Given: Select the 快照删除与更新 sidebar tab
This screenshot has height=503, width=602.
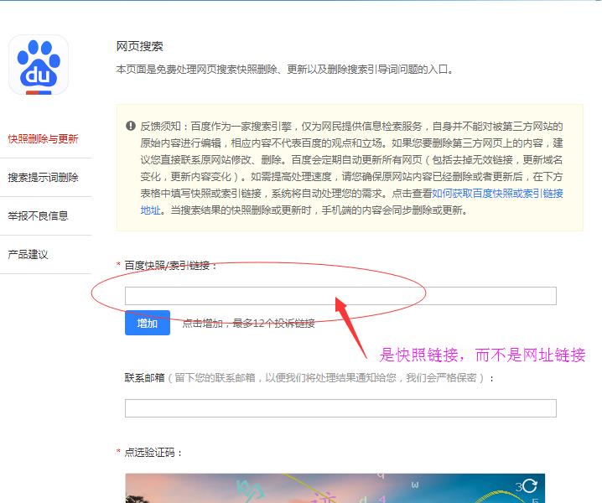Looking at the screenshot, I should click(43, 139).
